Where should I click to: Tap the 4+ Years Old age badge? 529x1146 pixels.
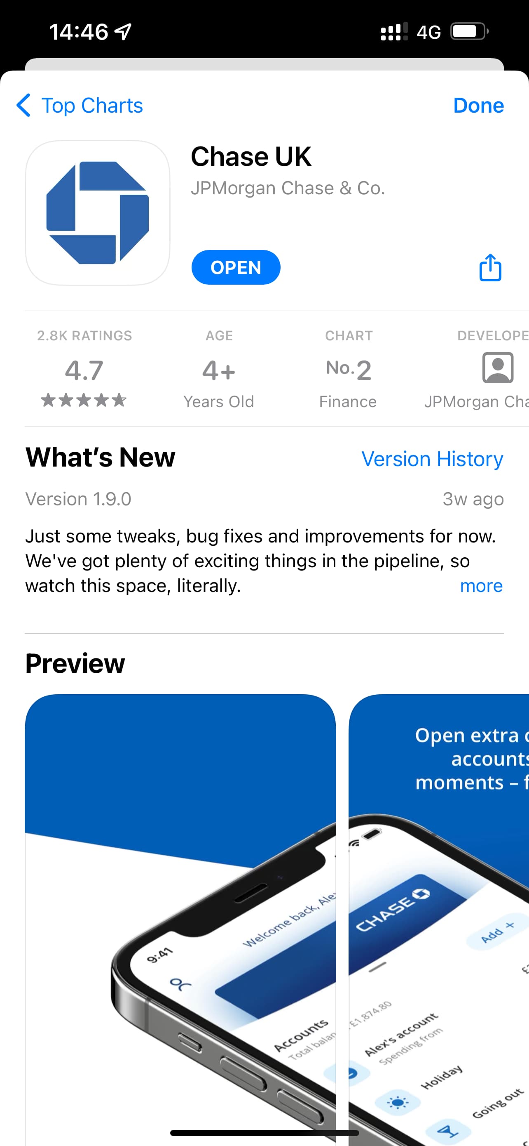[218, 369]
